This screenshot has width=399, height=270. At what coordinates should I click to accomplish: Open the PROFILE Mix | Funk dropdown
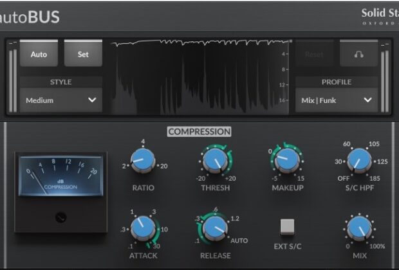[337, 100]
